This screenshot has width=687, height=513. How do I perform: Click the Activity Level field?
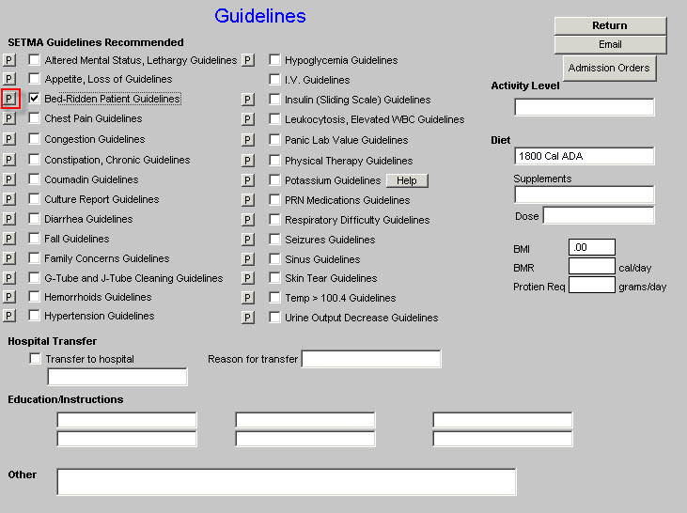click(585, 107)
